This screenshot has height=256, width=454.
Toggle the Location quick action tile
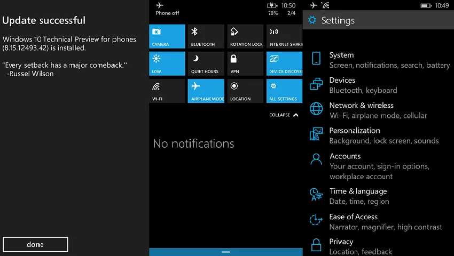click(245, 91)
